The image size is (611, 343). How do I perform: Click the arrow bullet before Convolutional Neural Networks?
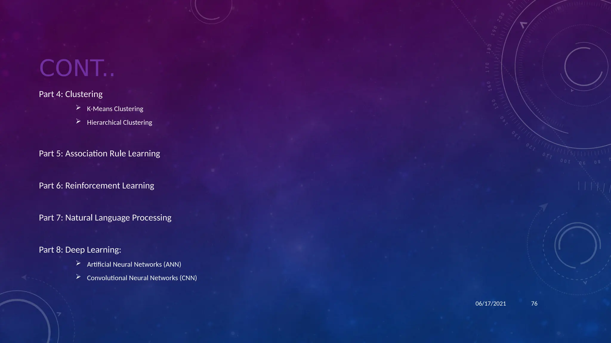78,277
